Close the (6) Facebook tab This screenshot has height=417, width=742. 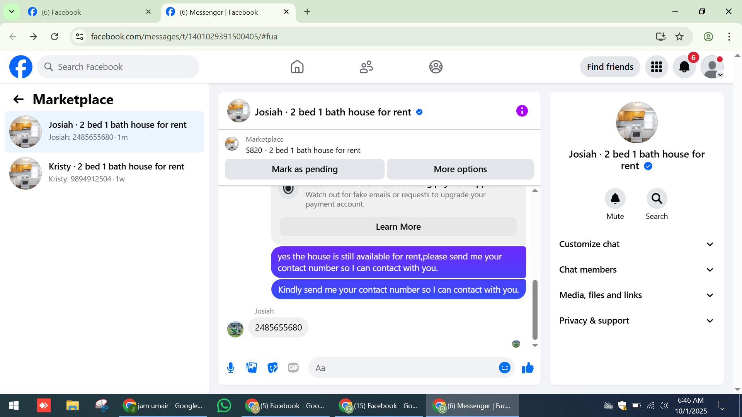[148, 12]
